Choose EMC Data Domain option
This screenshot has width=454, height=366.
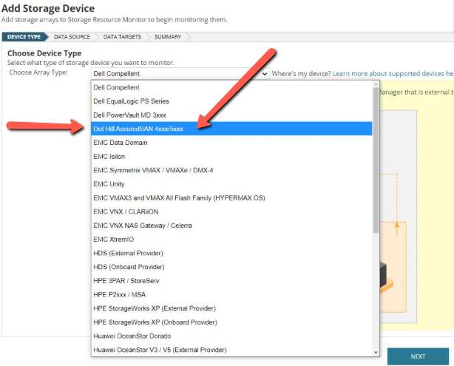point(231,143)
